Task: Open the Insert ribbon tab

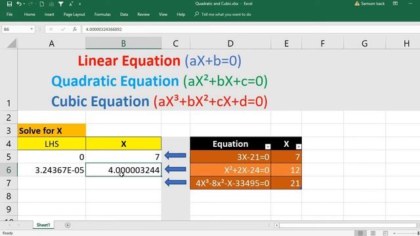Action: (49, 14)
